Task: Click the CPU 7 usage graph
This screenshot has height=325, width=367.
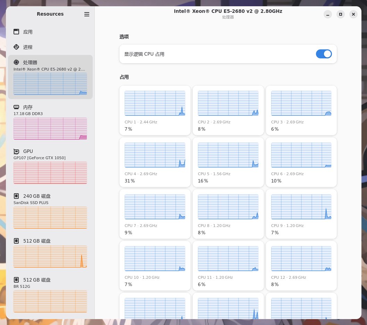Action: coord(155,207)
